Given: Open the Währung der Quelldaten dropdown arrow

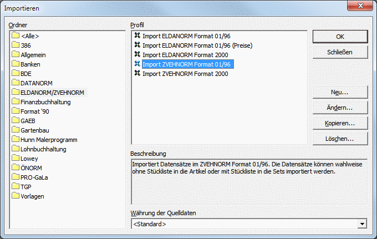Looking at the screenshot, I should (362, 224).
